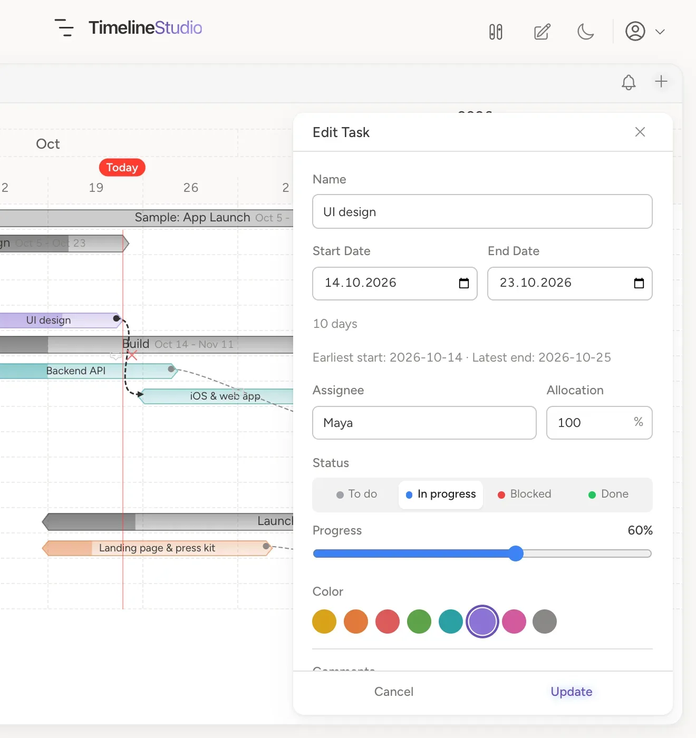Viewport: 696px width, 738px height.
Task: Open the user account avatar menu
Action: [x=635, y=31]
